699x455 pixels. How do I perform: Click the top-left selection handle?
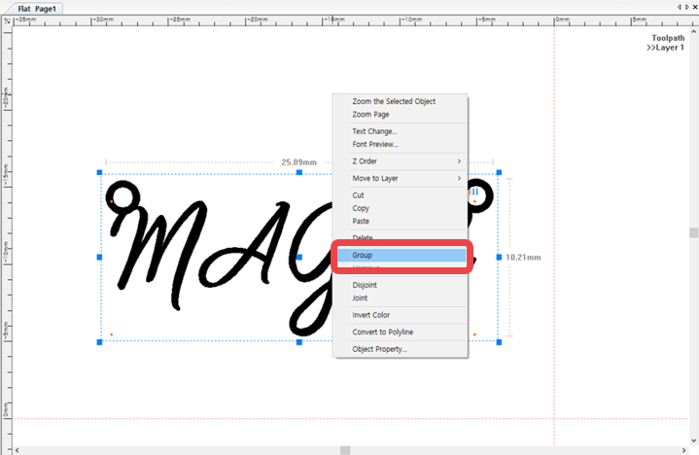tap(99, 172)
